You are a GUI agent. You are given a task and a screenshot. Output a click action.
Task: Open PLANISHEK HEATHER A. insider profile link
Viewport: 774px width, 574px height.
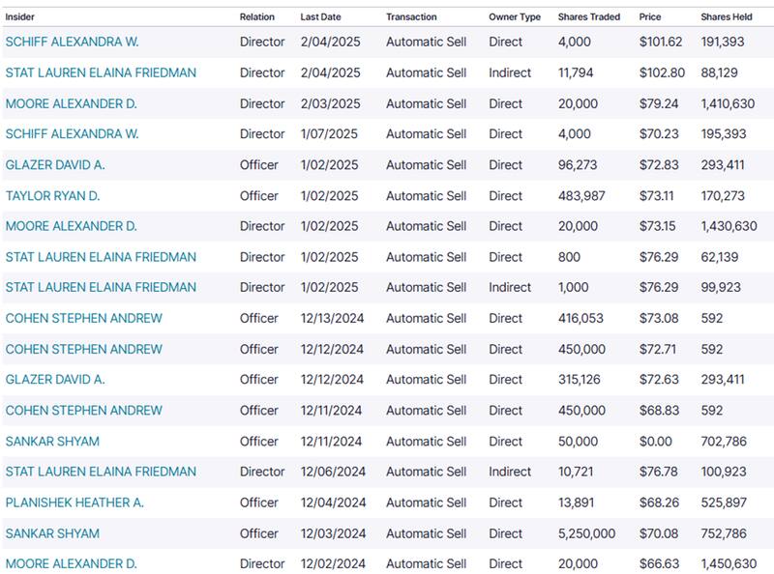tap(74, 502)
